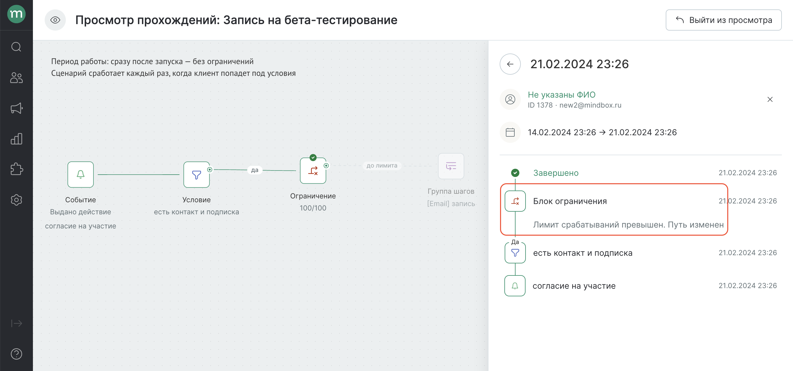Open Блок ограничения step icon in log
The height and width of the screenshot is (371, 793).
click(x=515, y=201)
